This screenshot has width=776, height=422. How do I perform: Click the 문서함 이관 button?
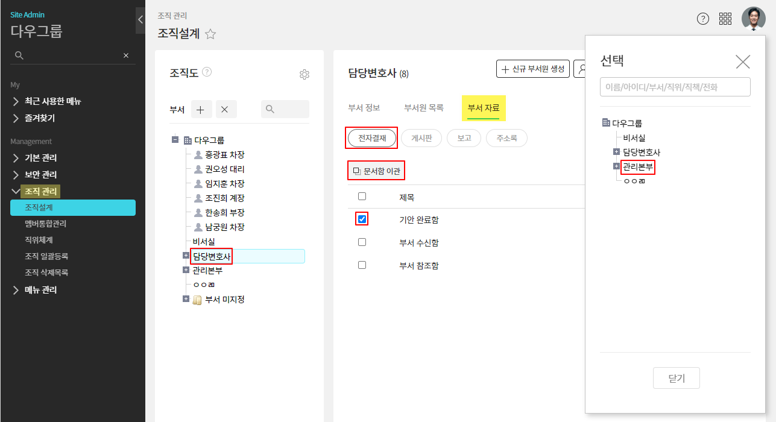[377, 172]
